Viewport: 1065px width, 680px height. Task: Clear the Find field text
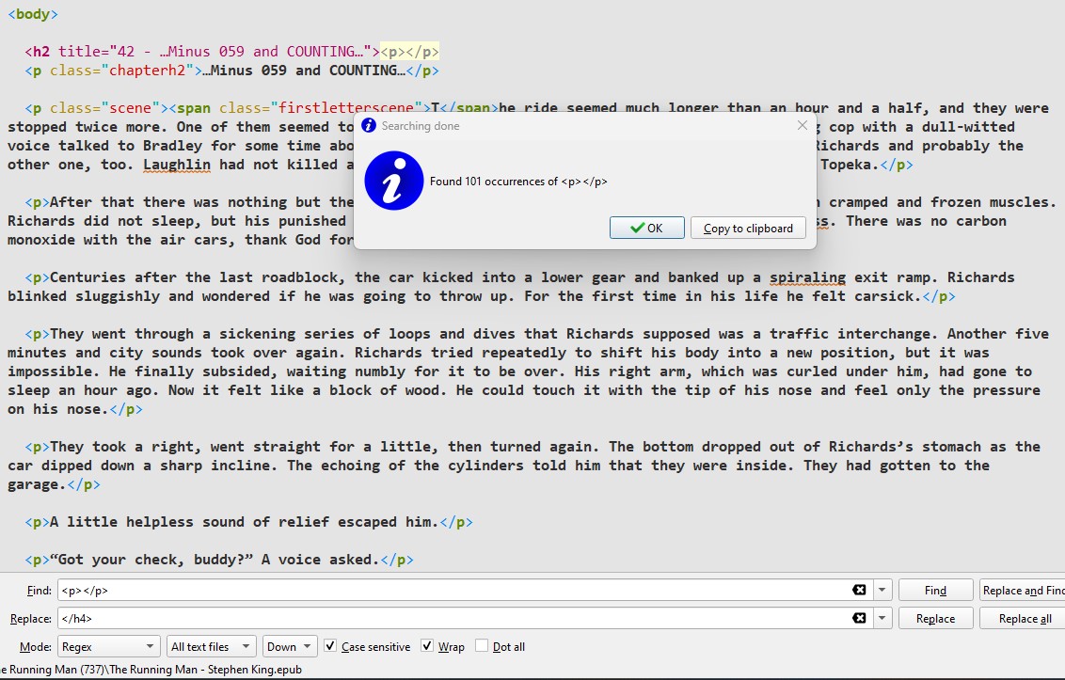[859, 590]
